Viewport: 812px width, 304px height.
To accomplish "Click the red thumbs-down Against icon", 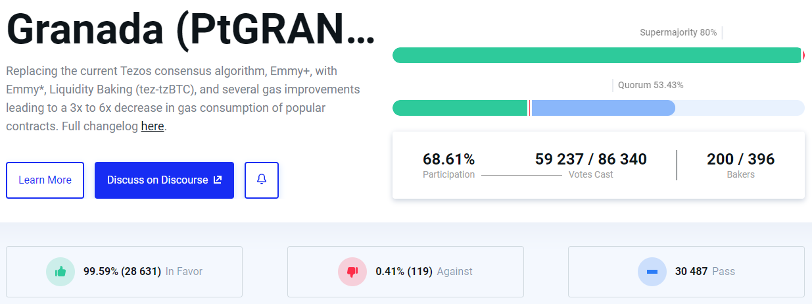I will pyautogui.click(x=352, y=271).
